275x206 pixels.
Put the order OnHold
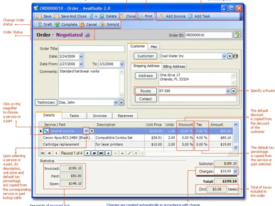coord(110,24)
